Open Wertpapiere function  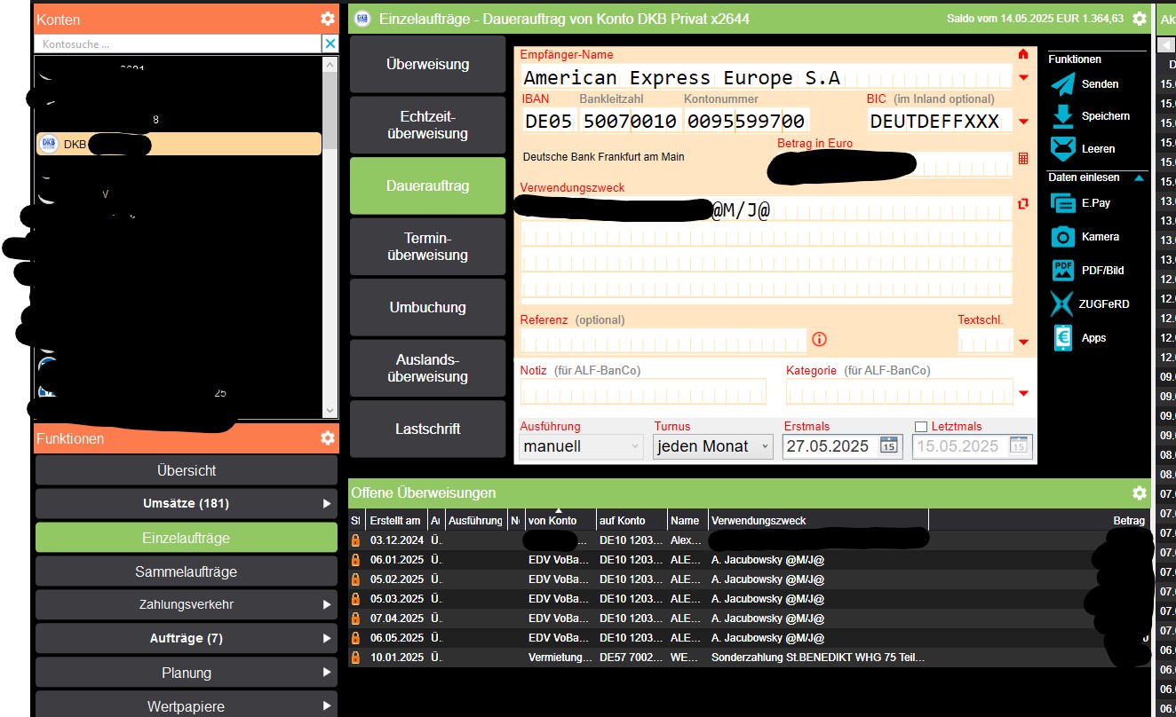[187, 705]
